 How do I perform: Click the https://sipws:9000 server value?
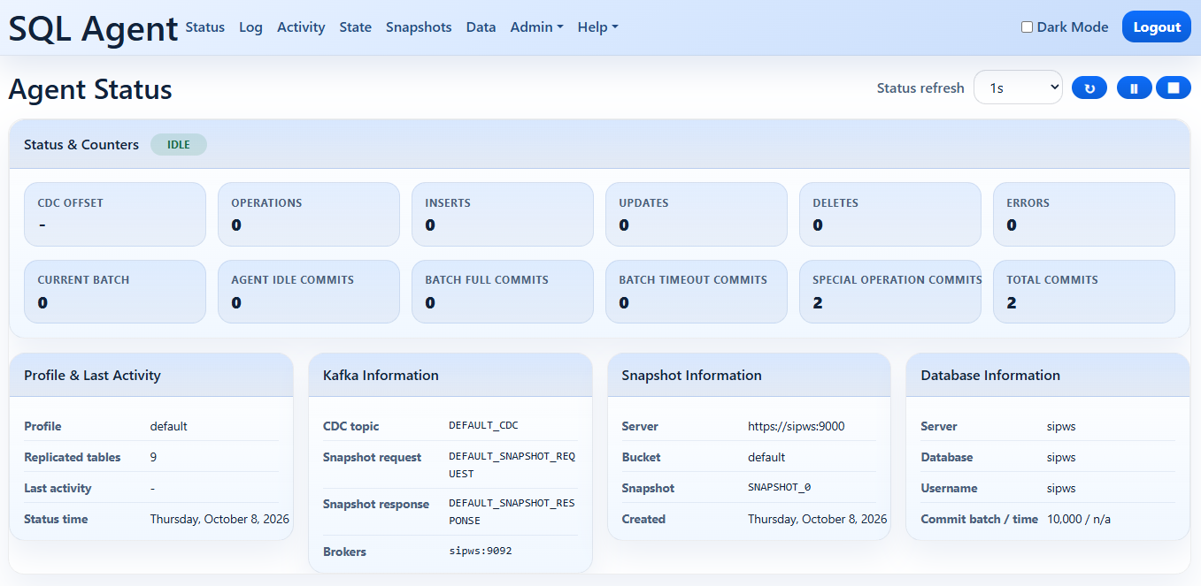point(797,426)
